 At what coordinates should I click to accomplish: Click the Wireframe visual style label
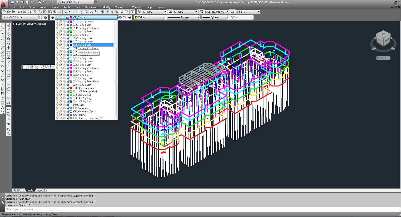tap(39, 24)
